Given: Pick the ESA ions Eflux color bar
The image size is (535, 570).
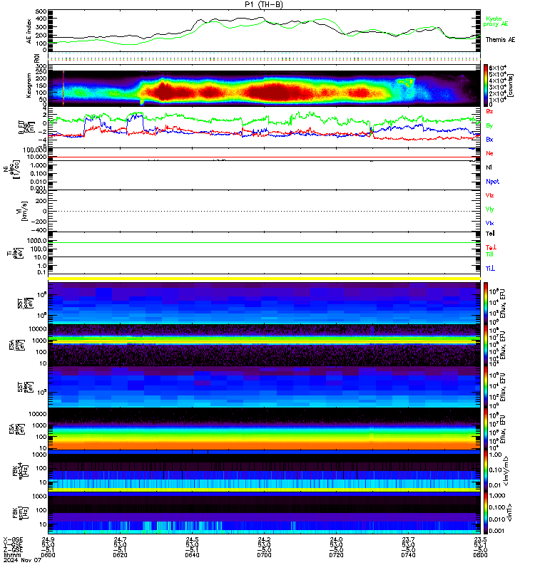Looking at the screenshot, I should [x=486, y=345].
